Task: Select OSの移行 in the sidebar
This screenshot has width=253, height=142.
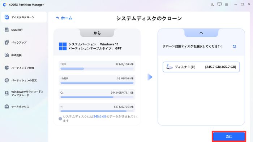Action: point(17,30)
